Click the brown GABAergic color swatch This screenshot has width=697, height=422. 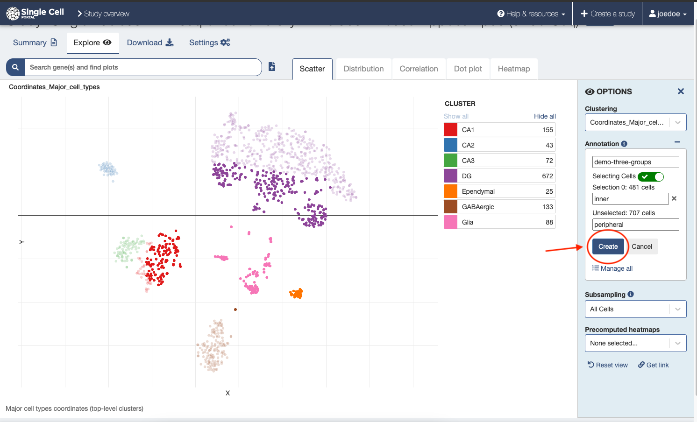pos(450,207)
